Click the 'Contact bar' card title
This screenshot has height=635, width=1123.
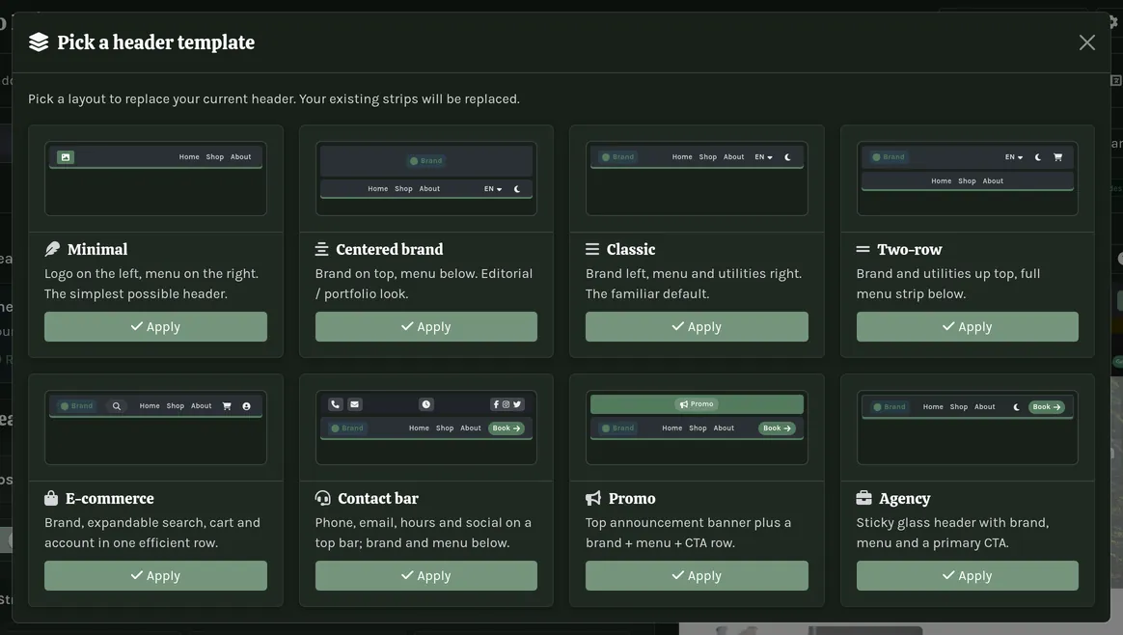pos(378,498)
